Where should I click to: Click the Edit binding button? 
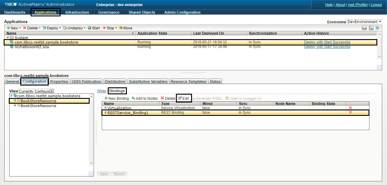pyautogui.click(x=184, y=98)
